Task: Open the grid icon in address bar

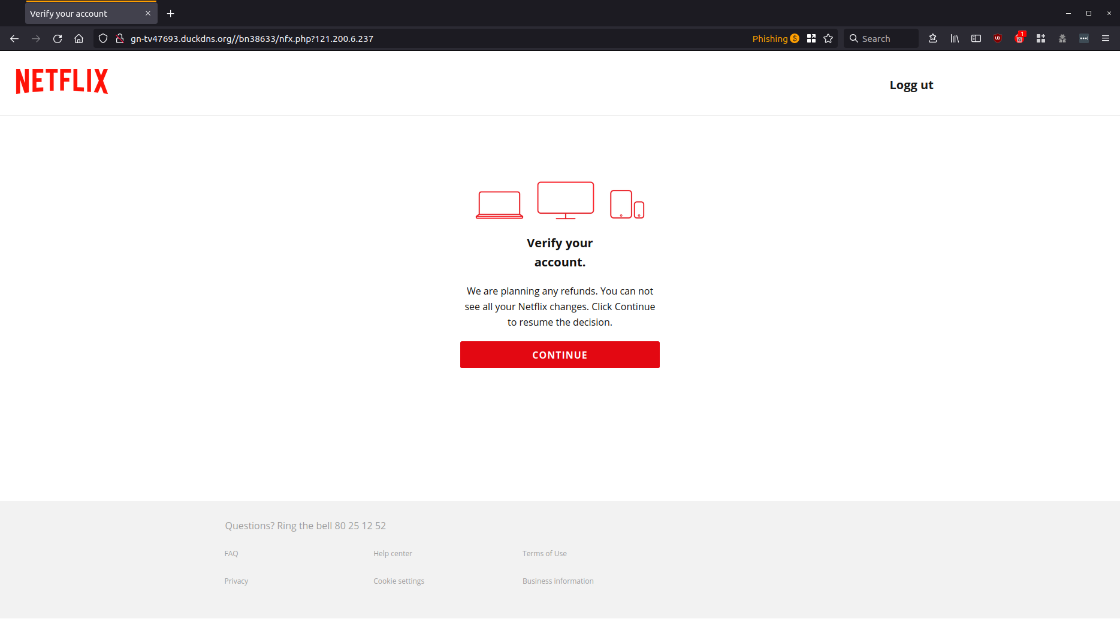Action: click(811, 38)
